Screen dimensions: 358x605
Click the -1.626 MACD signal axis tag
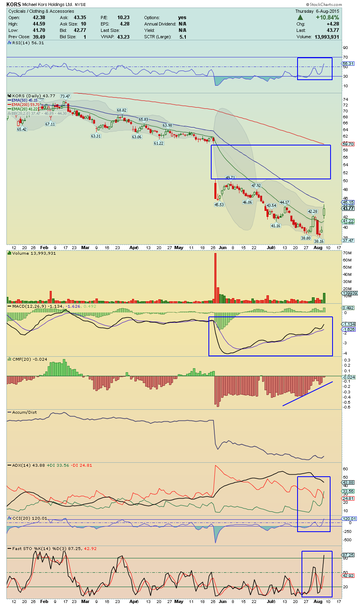click(x=348, y=329)
